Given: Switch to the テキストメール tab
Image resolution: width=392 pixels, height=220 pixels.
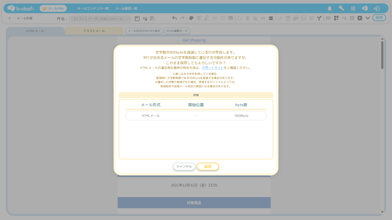Looking at the screenshot, I should pos(94,31).
